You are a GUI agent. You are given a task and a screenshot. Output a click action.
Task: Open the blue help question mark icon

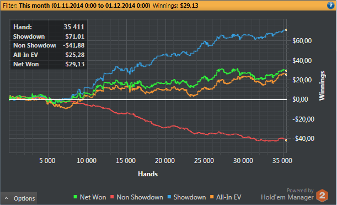click(330, 6)
